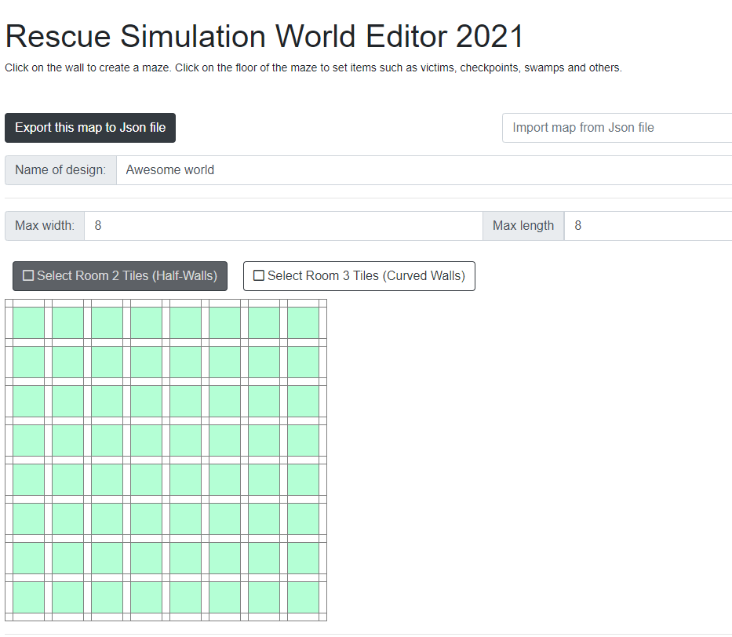Viewport: 732px width, 637px height.
Task: Tick the checkbox icon in Room 2 Tiles button
Action: tap(28, 276)
